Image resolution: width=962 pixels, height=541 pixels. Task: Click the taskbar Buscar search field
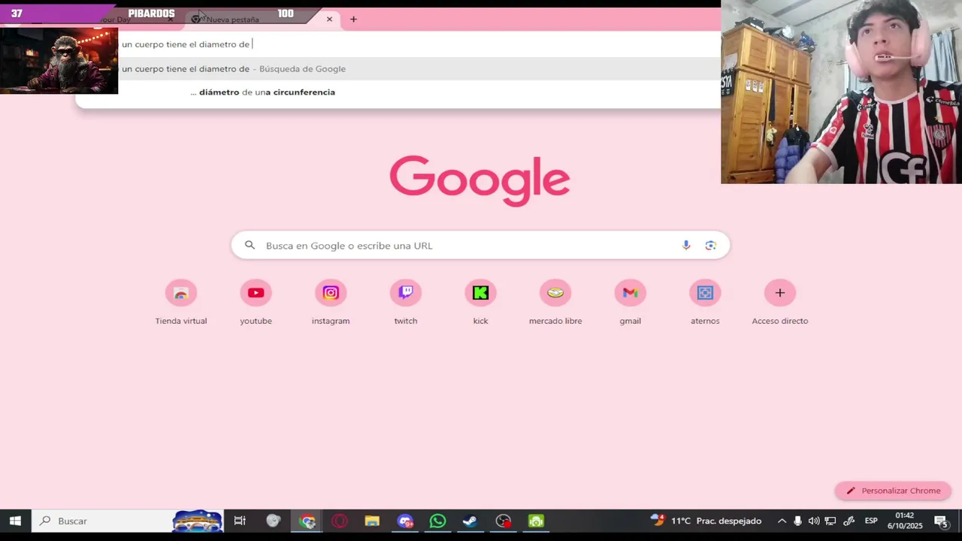[128, 521]
